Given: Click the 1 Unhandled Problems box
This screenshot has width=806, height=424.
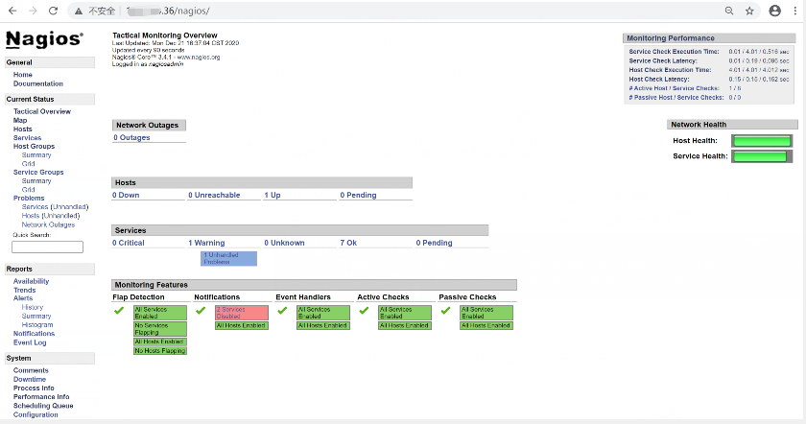Looking at the screenshot, I should coord(228,258).
